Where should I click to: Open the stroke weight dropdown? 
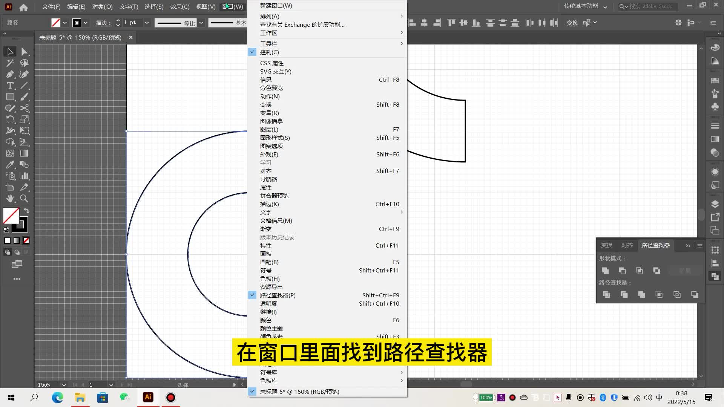[147, 23]
